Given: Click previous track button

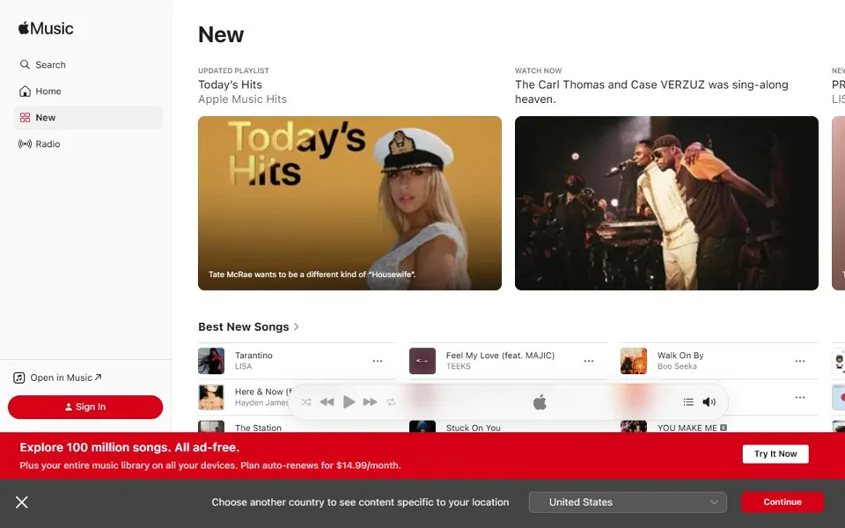Looking at the screenshot, I should 327,402.
